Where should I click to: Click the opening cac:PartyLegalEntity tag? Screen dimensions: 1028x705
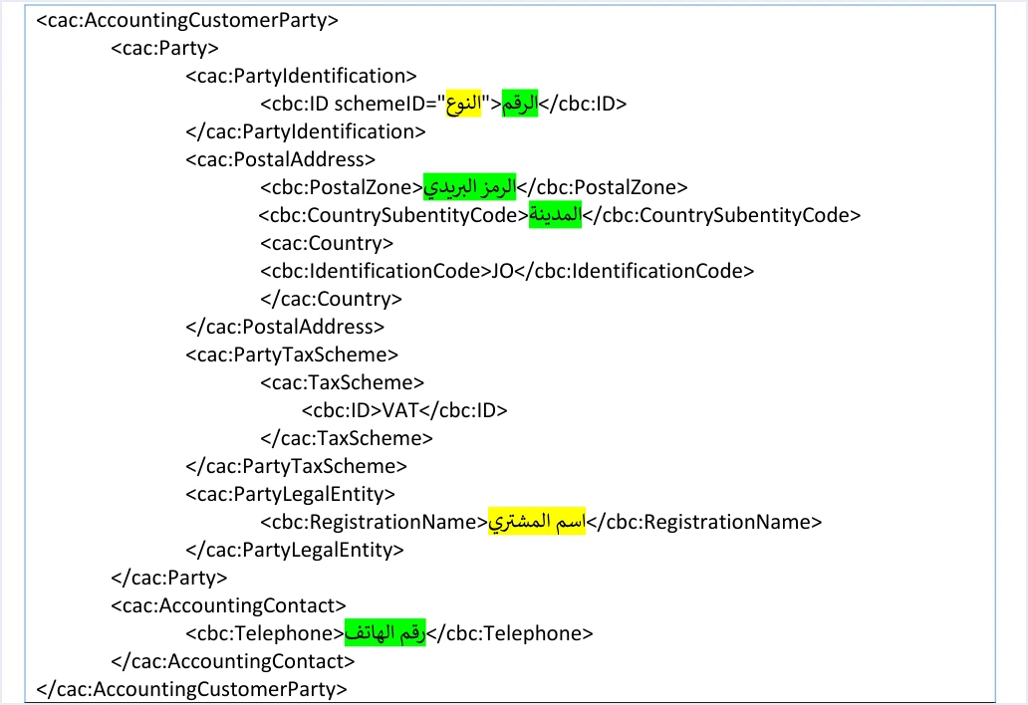(x=291, y=494)
